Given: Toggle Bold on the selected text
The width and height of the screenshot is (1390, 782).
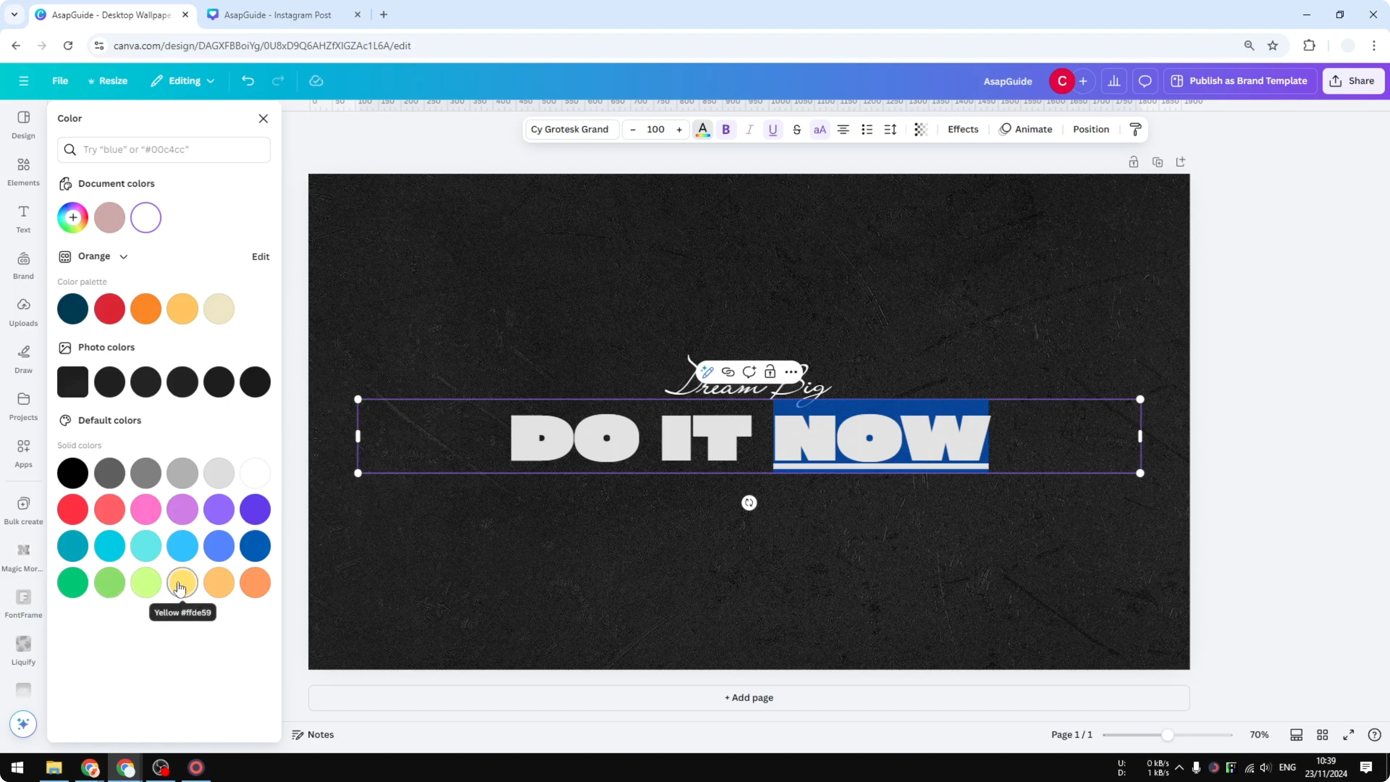Looking at the screenshot, I should 726,130.
